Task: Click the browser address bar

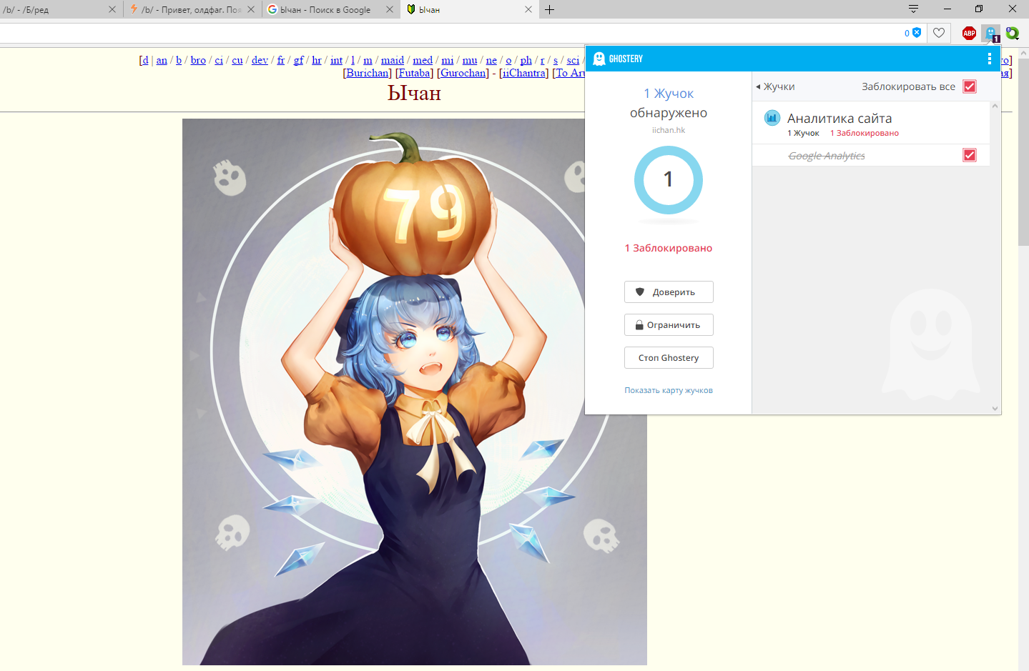Action: tap(451, 33)
